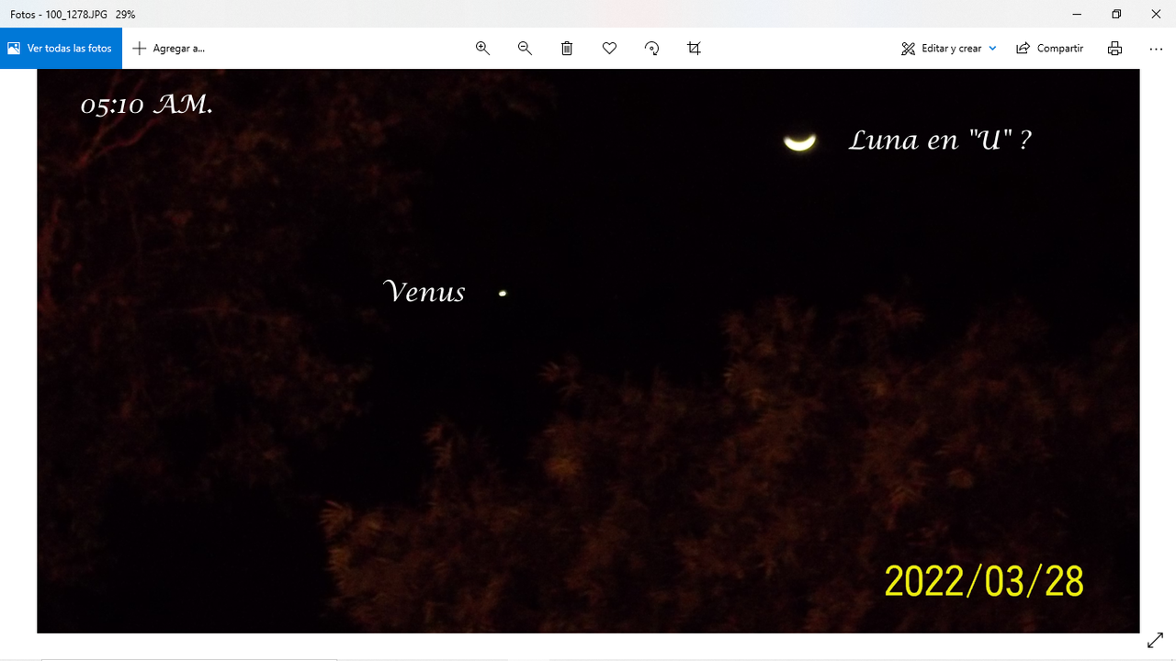Click the zoom in magnifier icon
Image resolution: width=1176 pixels, height=661 pixels.
[482, 49]
